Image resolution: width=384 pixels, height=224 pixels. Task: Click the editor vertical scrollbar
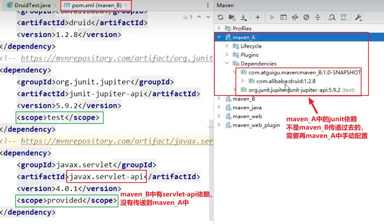(211, 170)
